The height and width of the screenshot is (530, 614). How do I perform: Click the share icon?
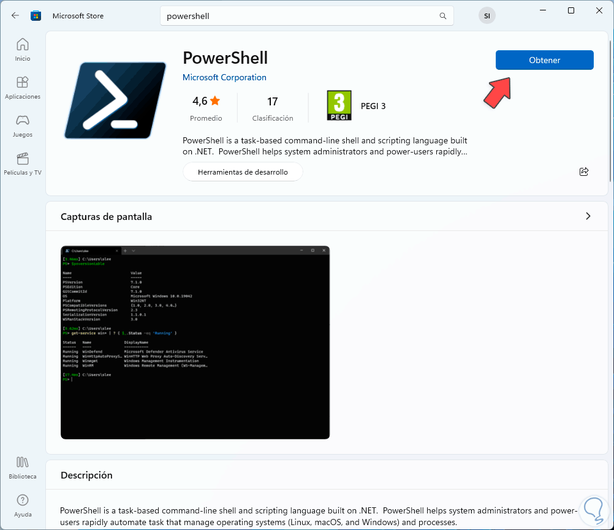coord(583,172)
